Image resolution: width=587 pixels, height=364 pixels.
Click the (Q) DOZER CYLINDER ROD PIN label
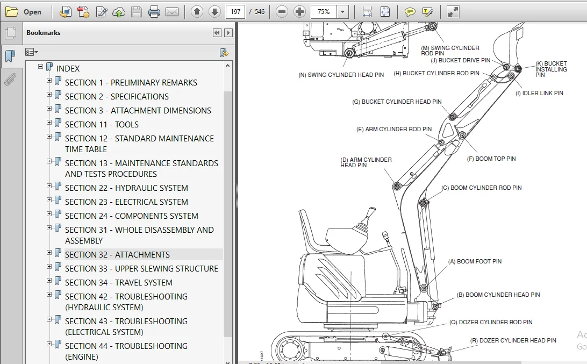click(491, 322)
